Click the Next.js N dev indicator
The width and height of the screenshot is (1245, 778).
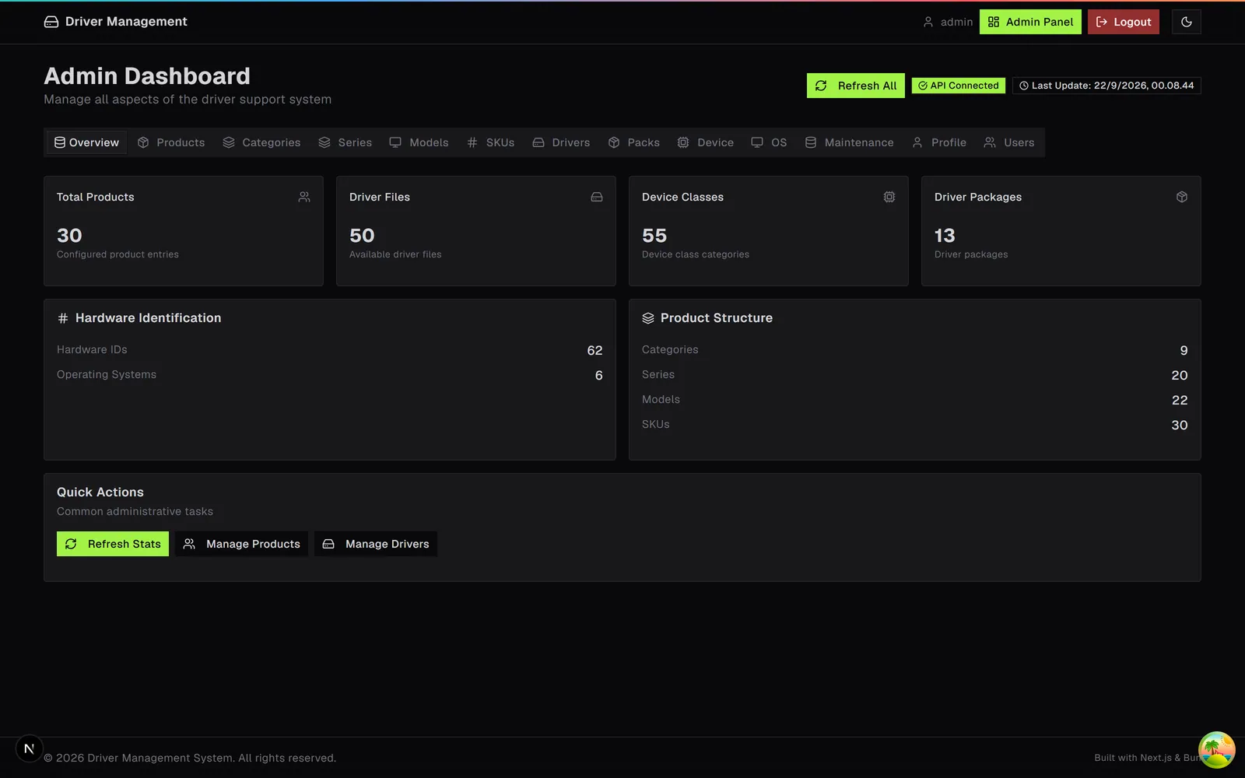point(29,748)
